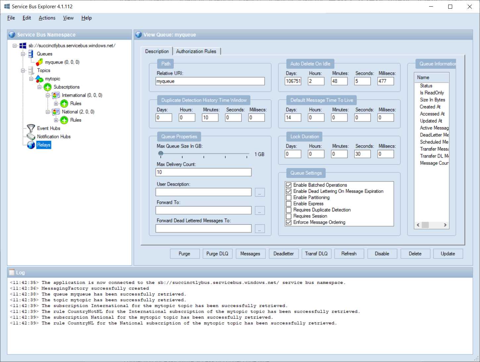Refresh the queue view
Screen dimensions: 480x362
pos(349,254)
